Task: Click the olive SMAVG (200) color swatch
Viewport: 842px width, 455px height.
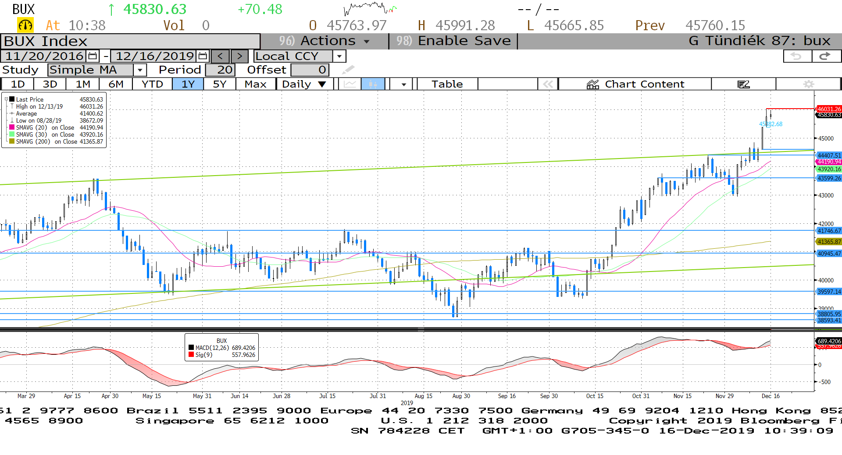Action: [x=12, y=141]
